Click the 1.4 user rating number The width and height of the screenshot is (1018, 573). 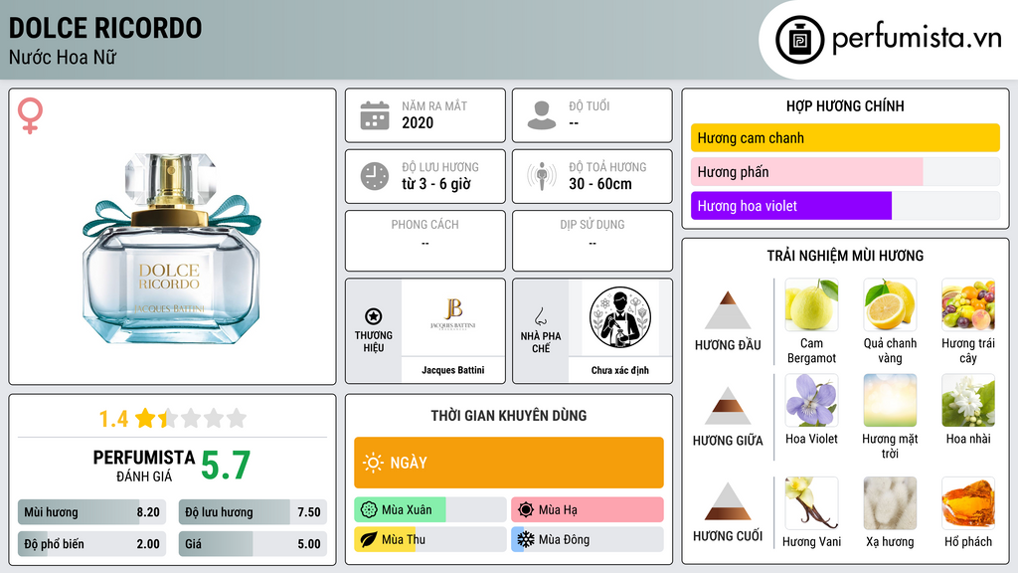113,420
